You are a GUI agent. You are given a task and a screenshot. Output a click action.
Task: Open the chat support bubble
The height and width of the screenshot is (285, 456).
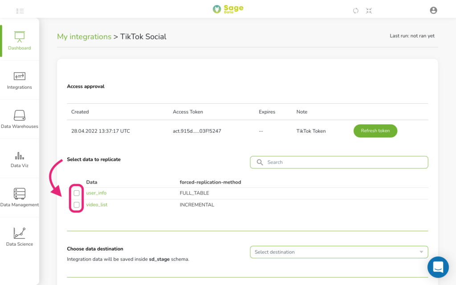pyautogui.click(x=438, y=267)
